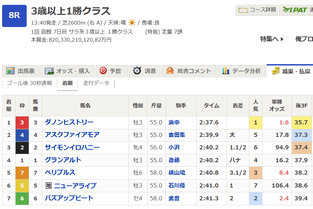Click the 単勝オッズ column header

click(x=277, y=106)
